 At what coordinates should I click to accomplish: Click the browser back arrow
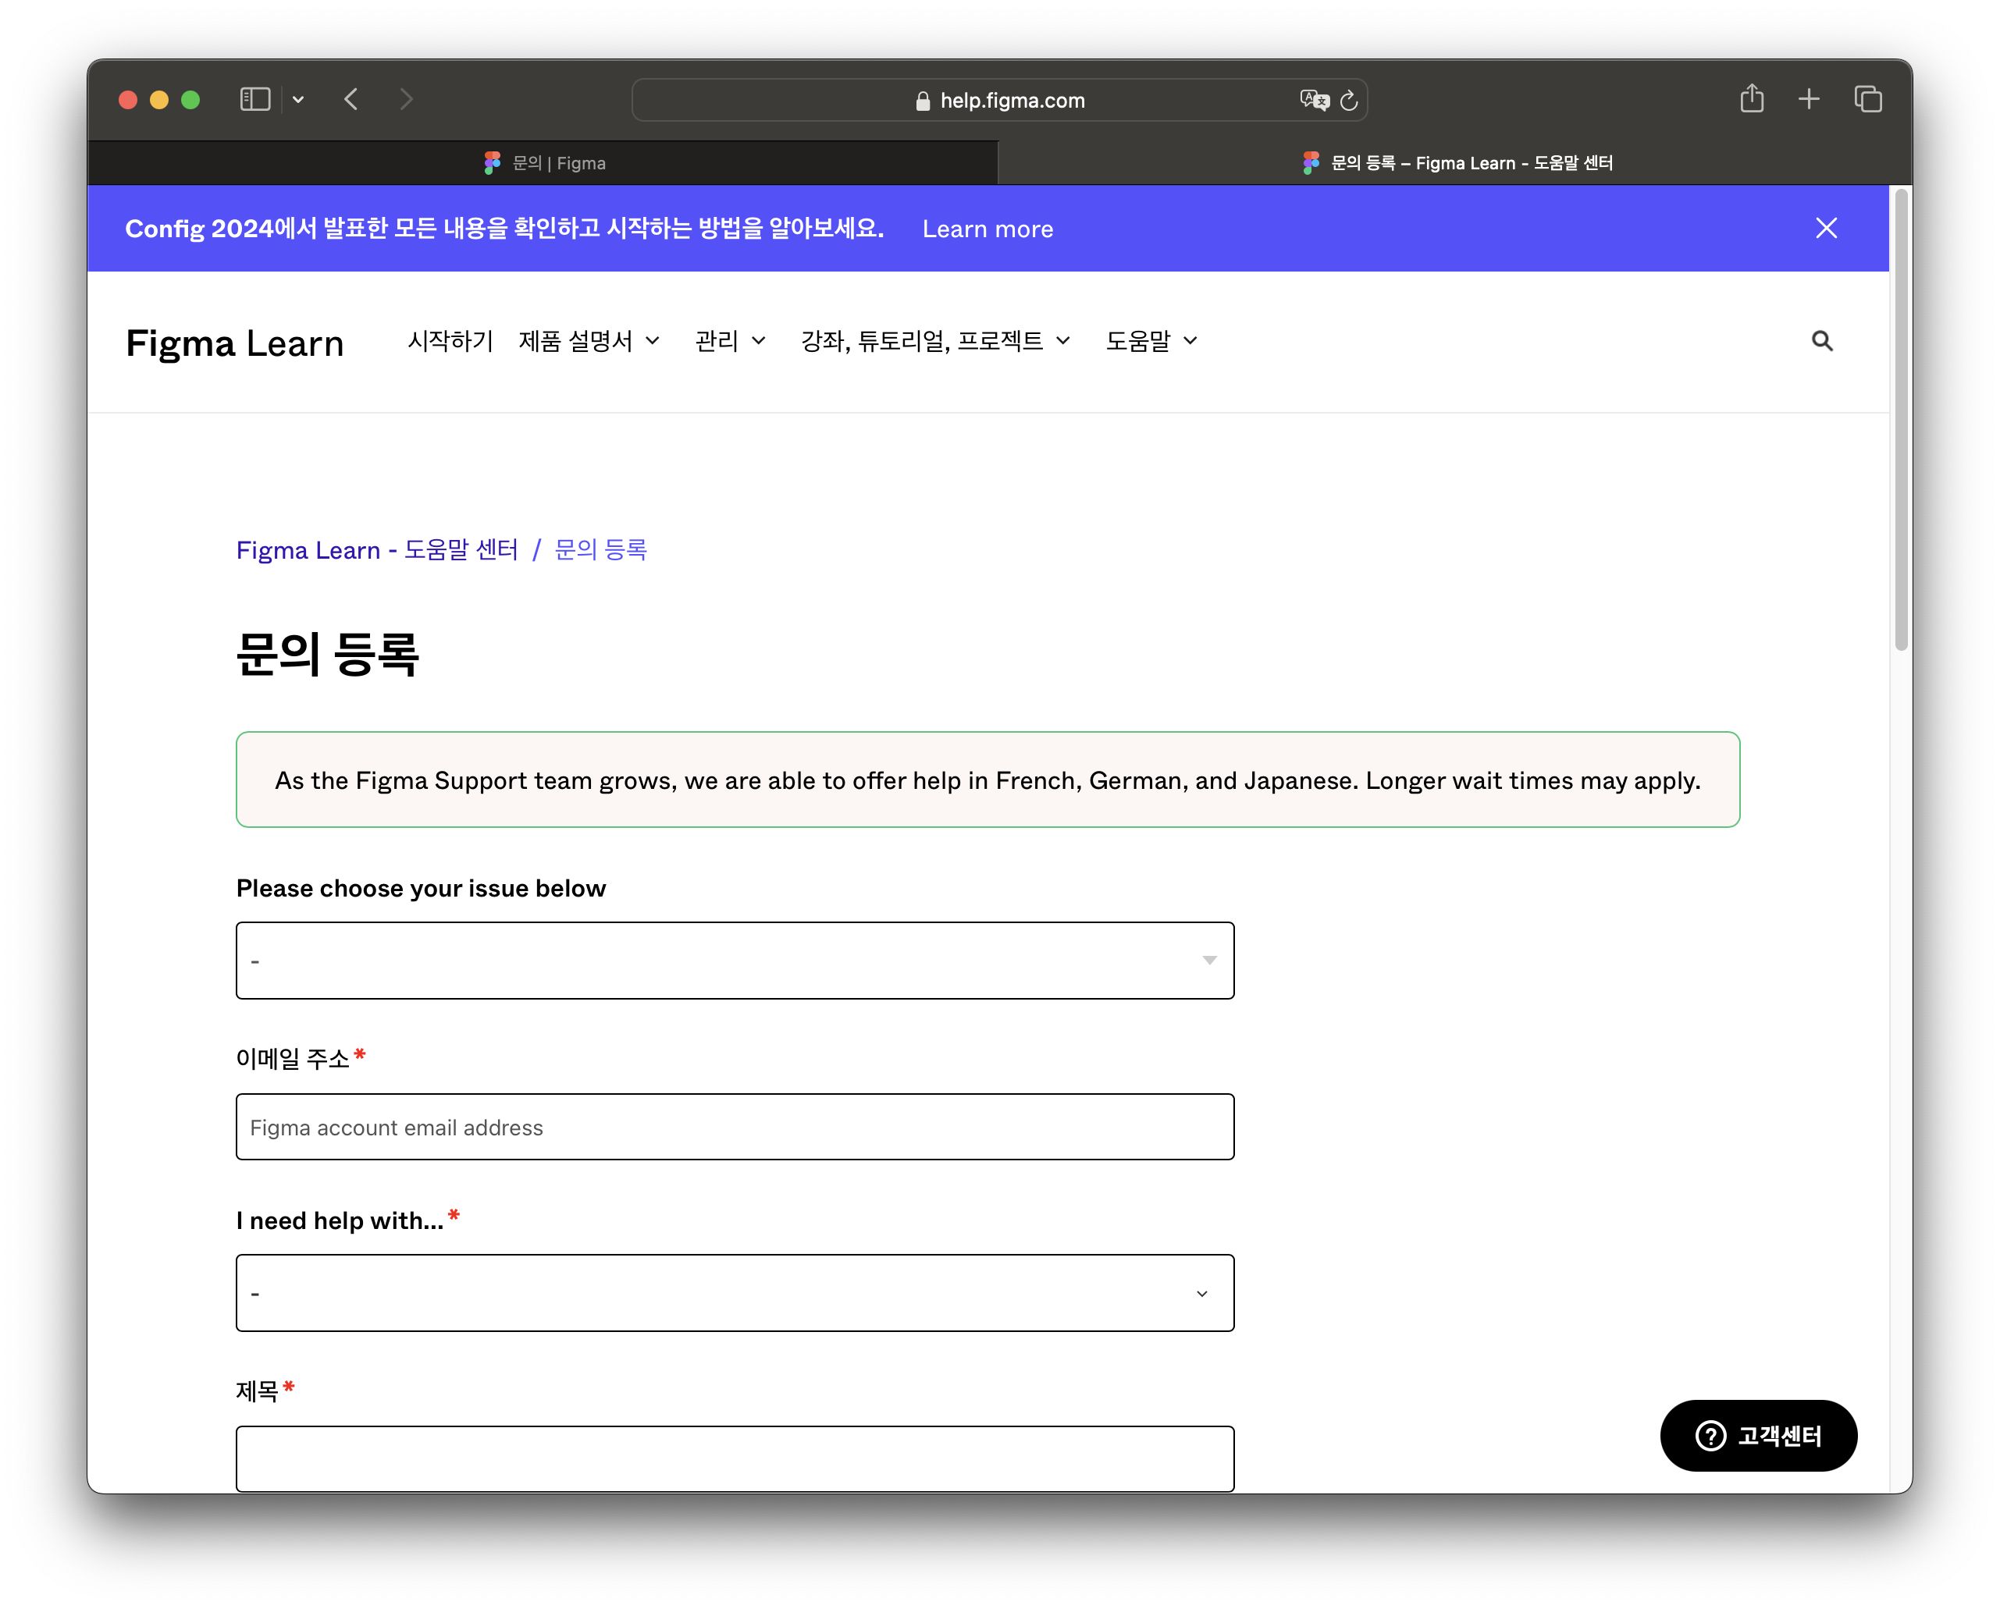[351, 99]
